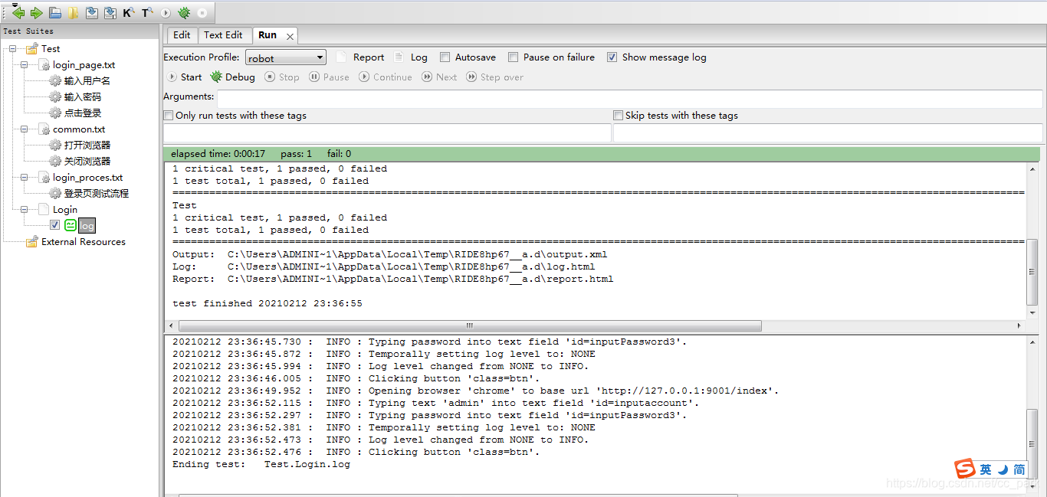Open the Execution Profile robot dropdown

pyautogui.click(x=286, y=57)
